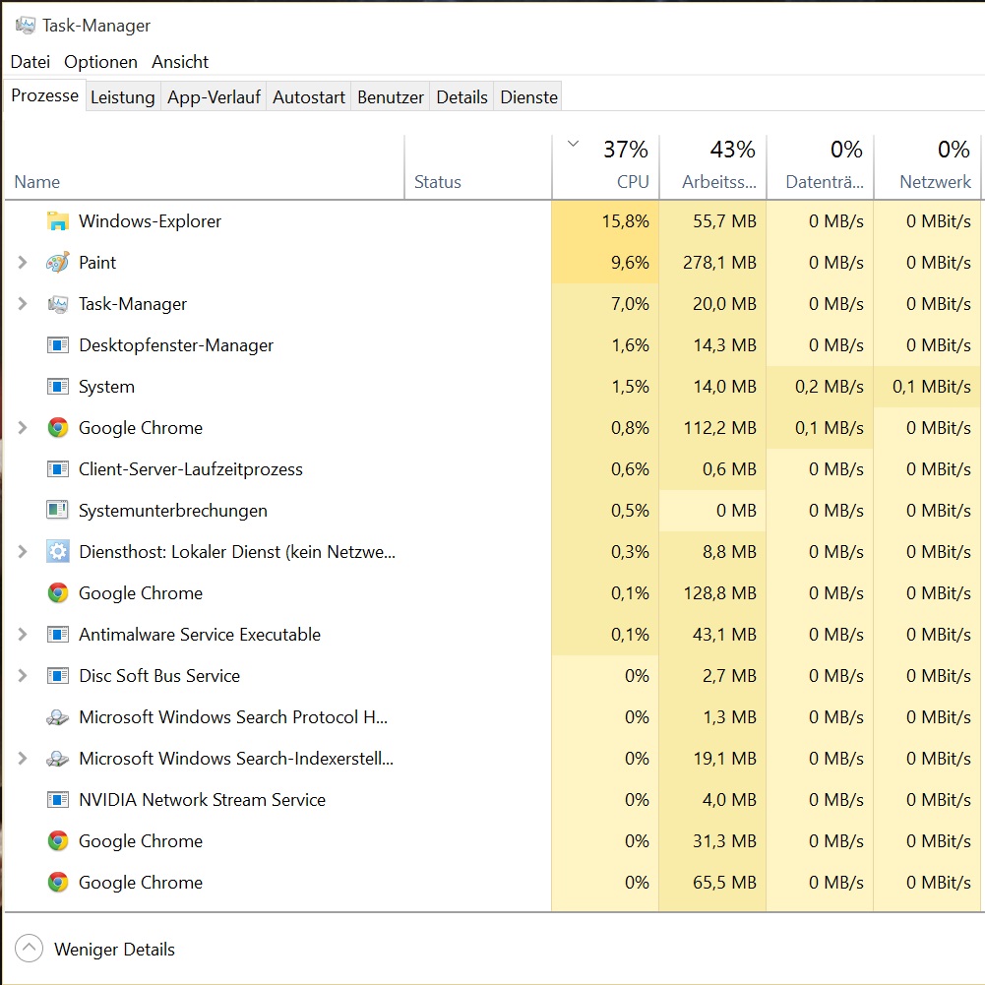Sort by the Arbeitsspeicher column header
The width and height of the screenshot is (985, 985).
point(713,167)
